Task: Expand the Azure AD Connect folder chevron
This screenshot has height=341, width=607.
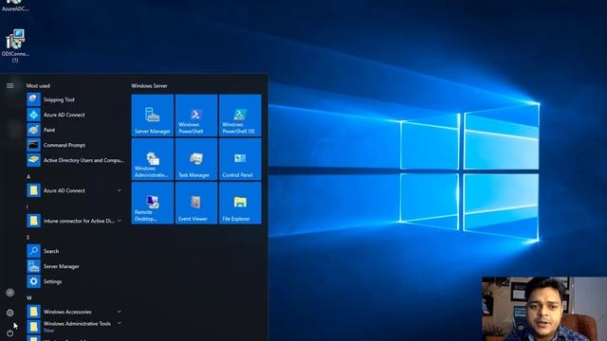Action: 120,190
